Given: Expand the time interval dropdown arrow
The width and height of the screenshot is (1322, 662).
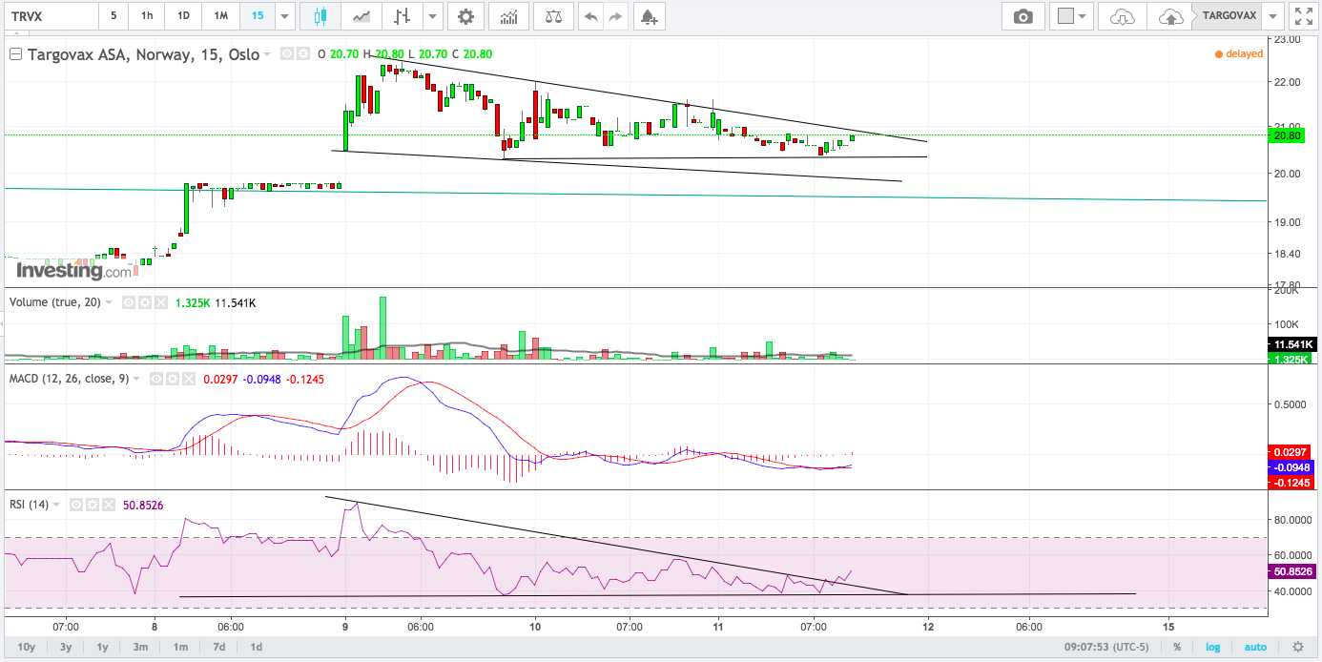Looking at the screenshot, I should [284, 16].
